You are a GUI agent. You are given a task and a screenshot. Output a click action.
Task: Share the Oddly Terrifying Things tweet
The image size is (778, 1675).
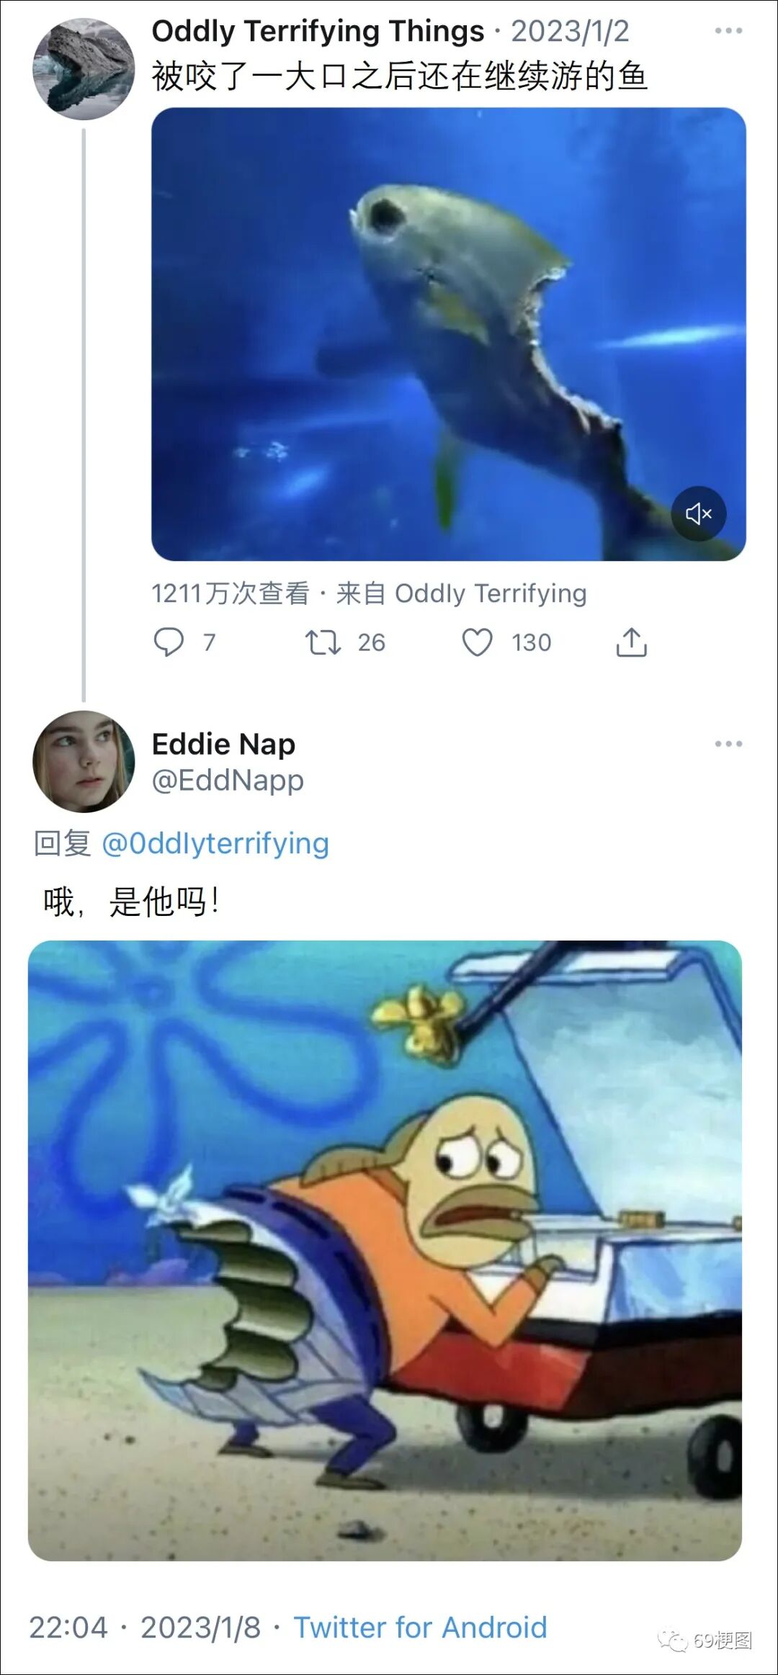pos(632,642)
